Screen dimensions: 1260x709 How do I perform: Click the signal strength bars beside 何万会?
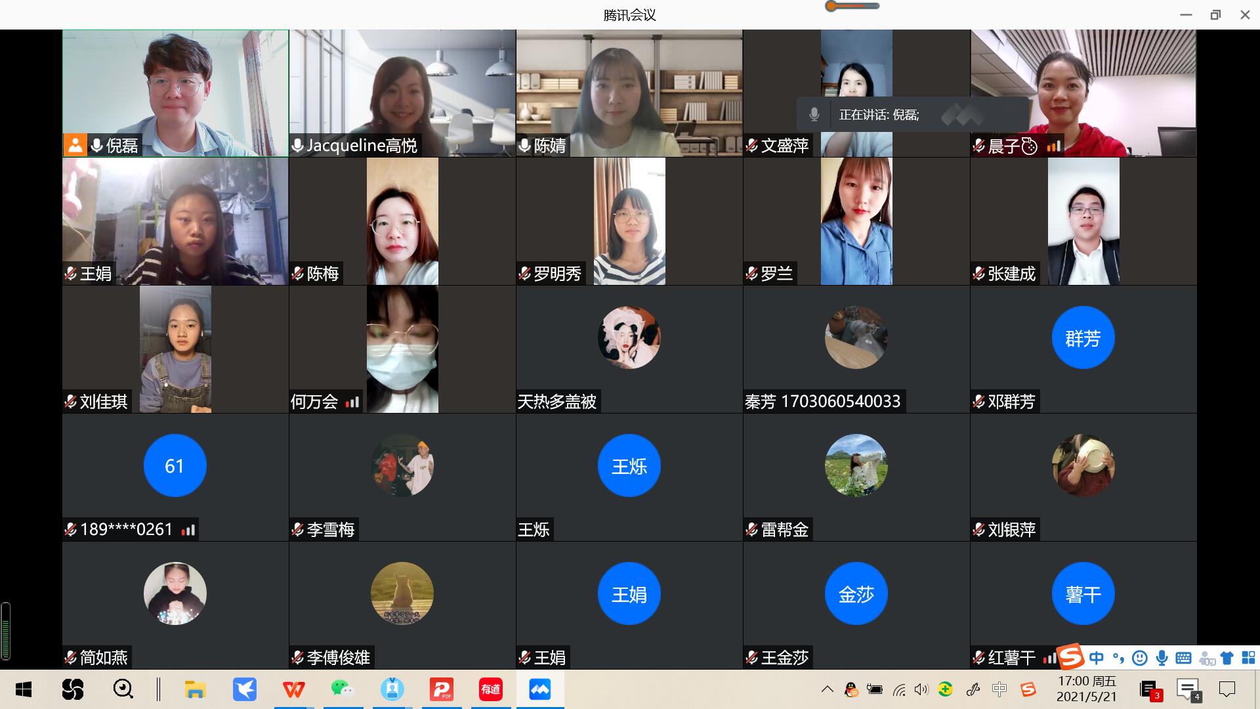pyautogui.click(x=353, y=402)
